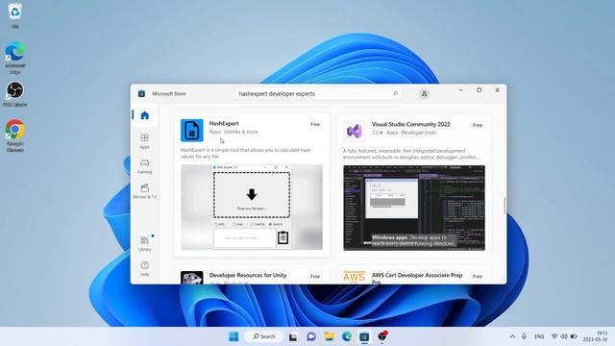Image resolution: width=615 pixels, height=346 pixels.
Task: Open Developer Resources for Unity title
Action: [248, 275]
